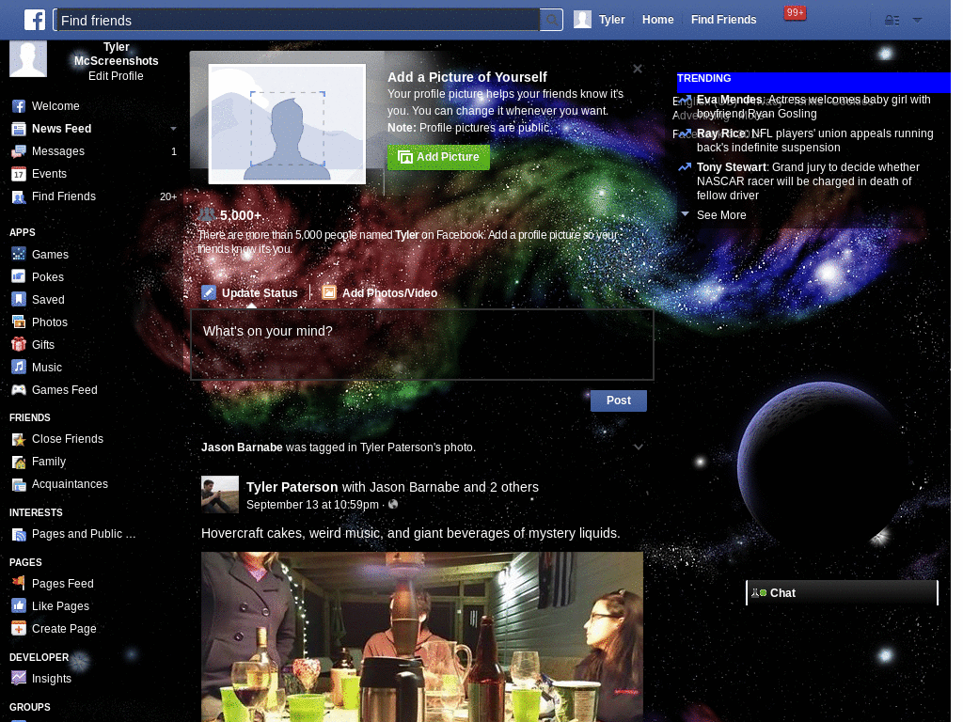Click the Facebook logo icon
The image size is (963, 722).
35,20
